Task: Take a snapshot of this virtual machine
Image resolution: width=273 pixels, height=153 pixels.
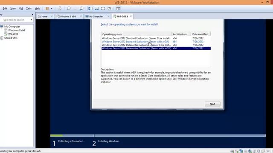Action: 69,8
